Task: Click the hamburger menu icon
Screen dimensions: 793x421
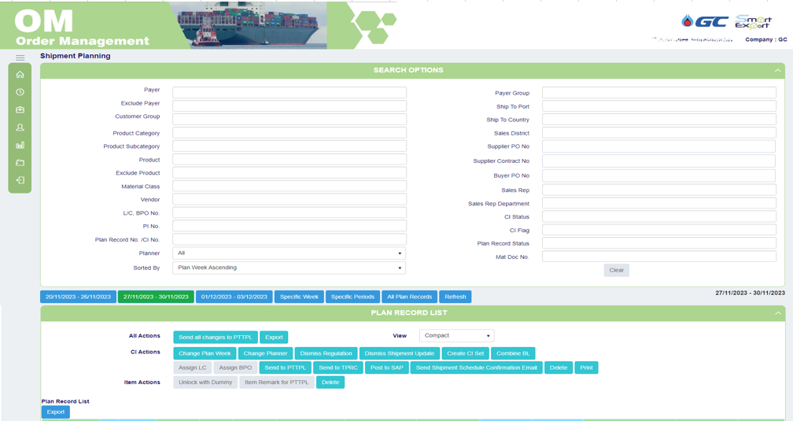Action: tap(20, 57)
